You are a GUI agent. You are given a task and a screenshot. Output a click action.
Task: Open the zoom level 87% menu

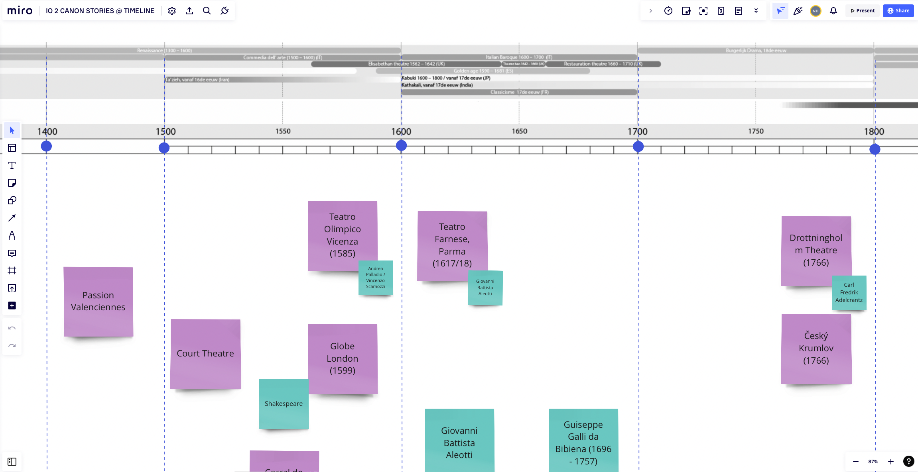click(873, 462)
